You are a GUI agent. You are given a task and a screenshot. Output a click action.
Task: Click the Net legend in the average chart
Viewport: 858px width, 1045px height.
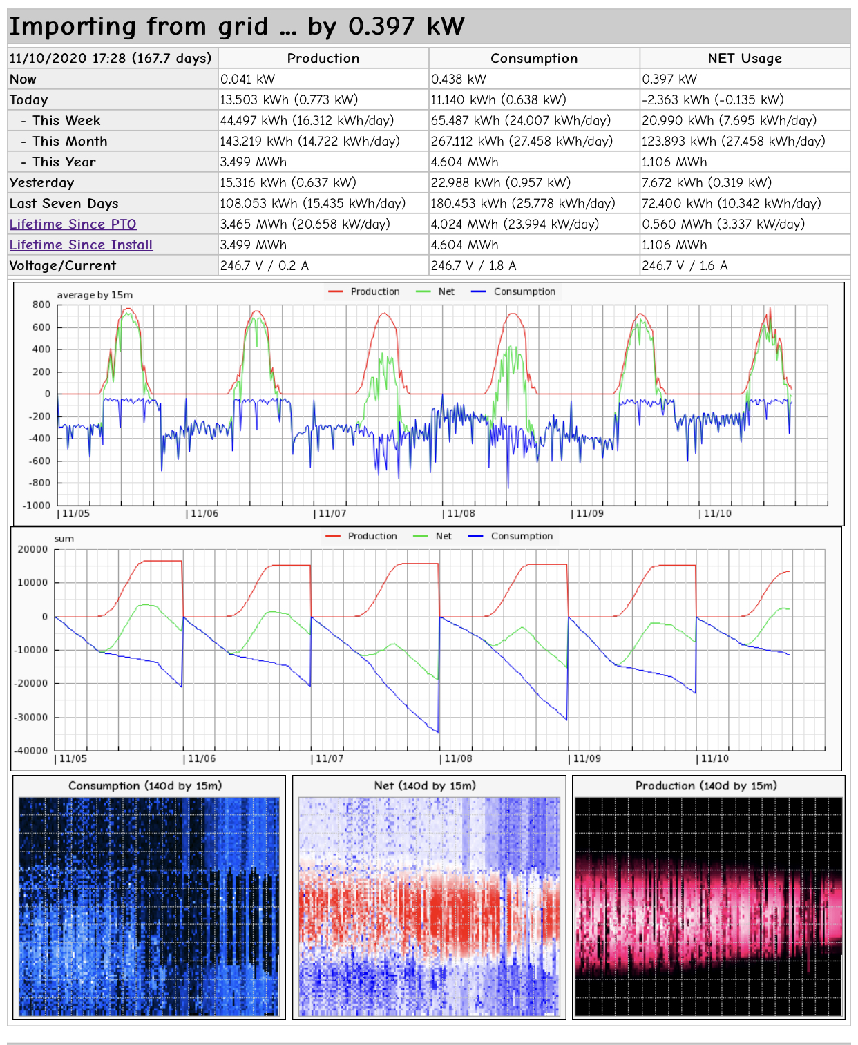coord(435,292)
